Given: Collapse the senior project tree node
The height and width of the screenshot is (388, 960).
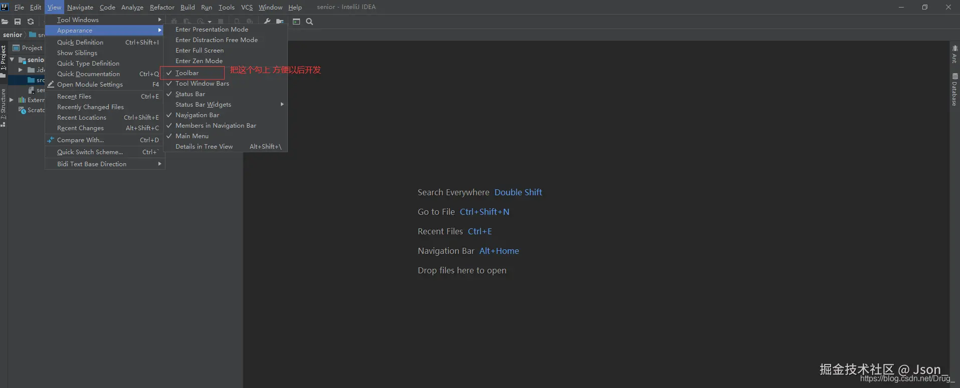Looking at the screenshot, I should tap(12, 60).
